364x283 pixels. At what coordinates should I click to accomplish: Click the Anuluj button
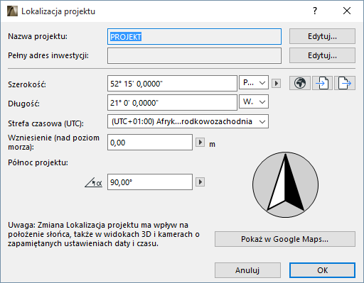click(x=247, y=270)
